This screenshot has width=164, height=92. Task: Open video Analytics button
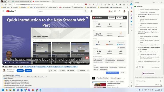[20, 71]
